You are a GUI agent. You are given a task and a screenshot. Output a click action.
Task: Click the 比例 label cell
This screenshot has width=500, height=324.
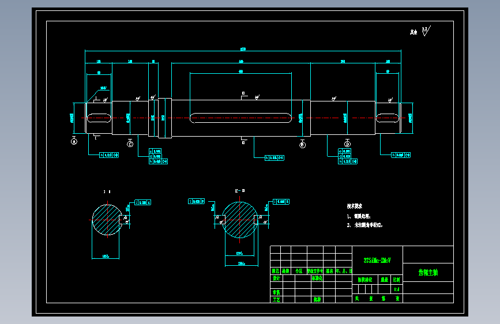coord(397,280)
